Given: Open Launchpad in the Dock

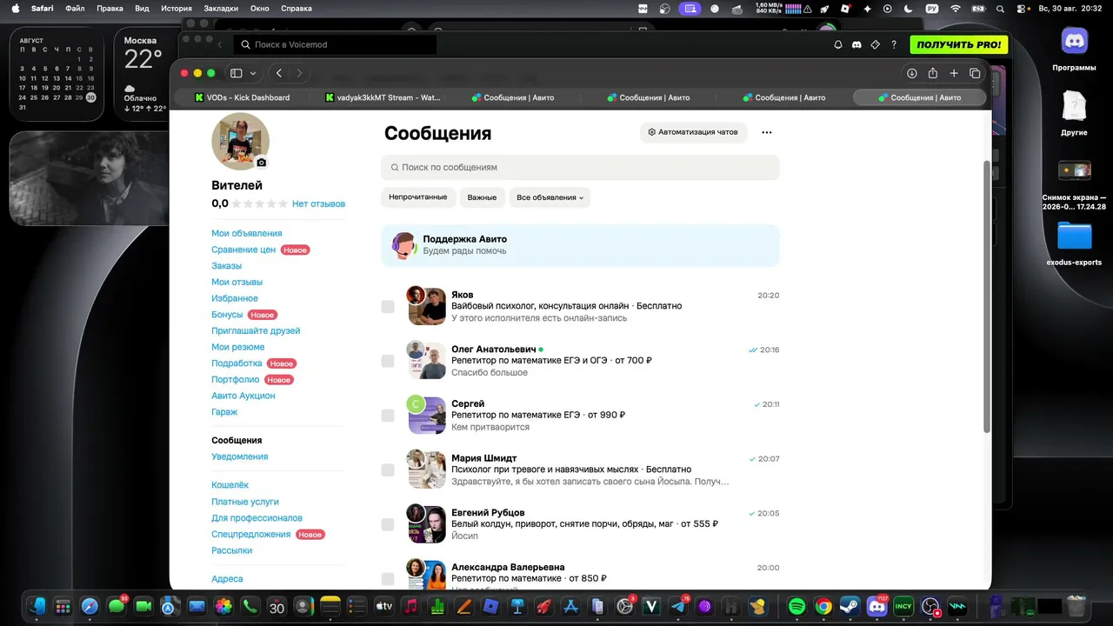Looking at the screenshot, I should point(63,606).
